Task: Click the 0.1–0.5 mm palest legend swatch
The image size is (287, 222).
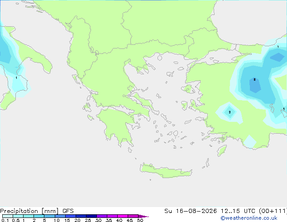Action: click(x=8, y=216)
